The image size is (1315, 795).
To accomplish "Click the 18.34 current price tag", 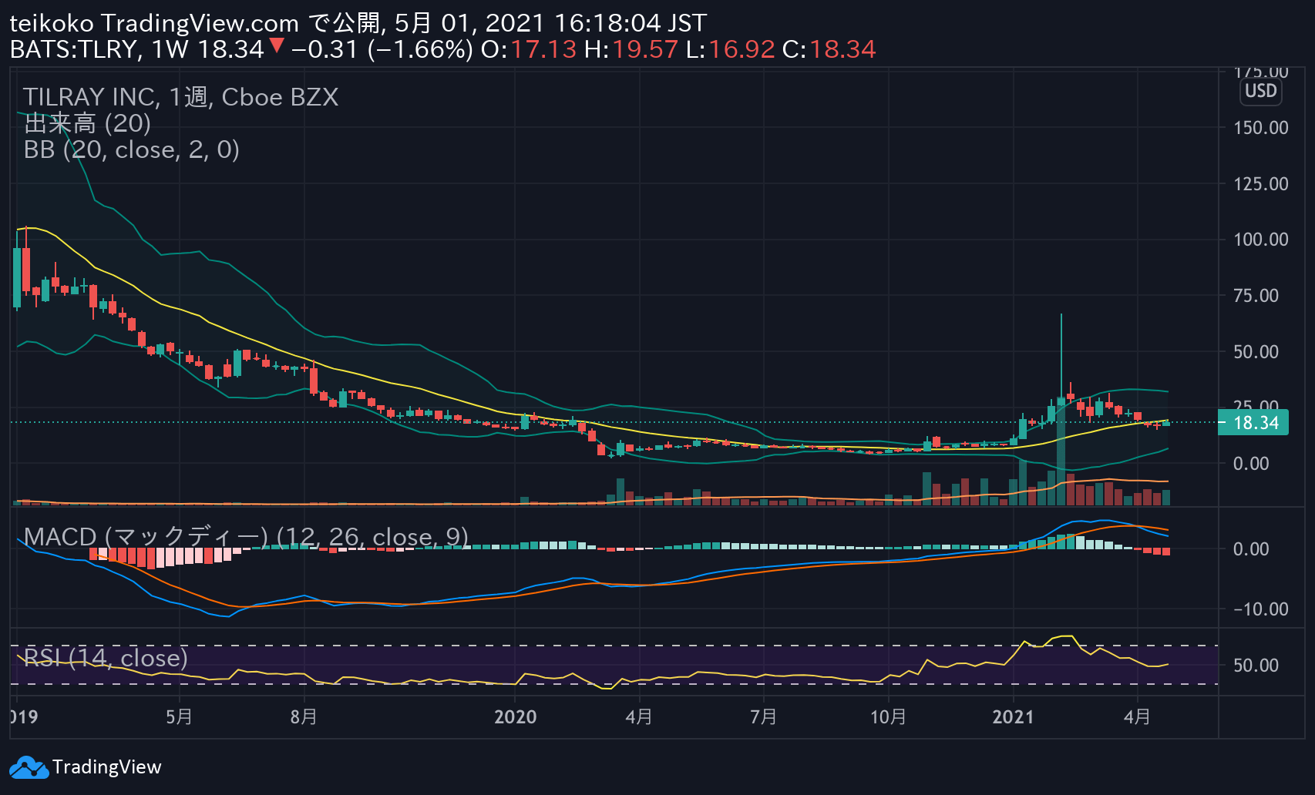I will (1253, 423).
